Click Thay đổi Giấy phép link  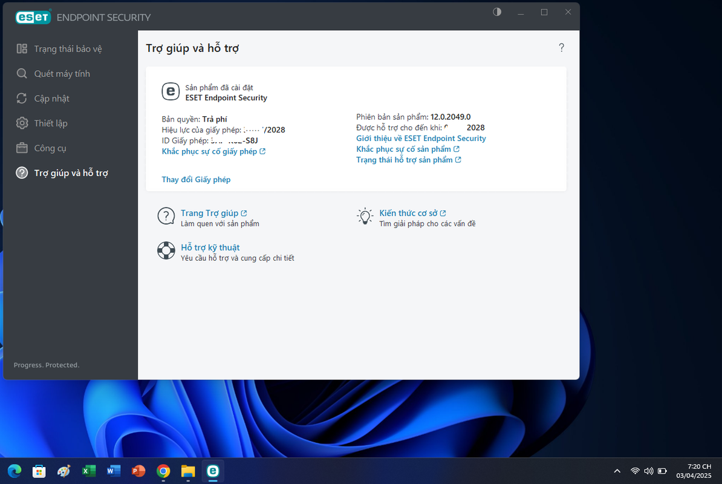point(196,180)
